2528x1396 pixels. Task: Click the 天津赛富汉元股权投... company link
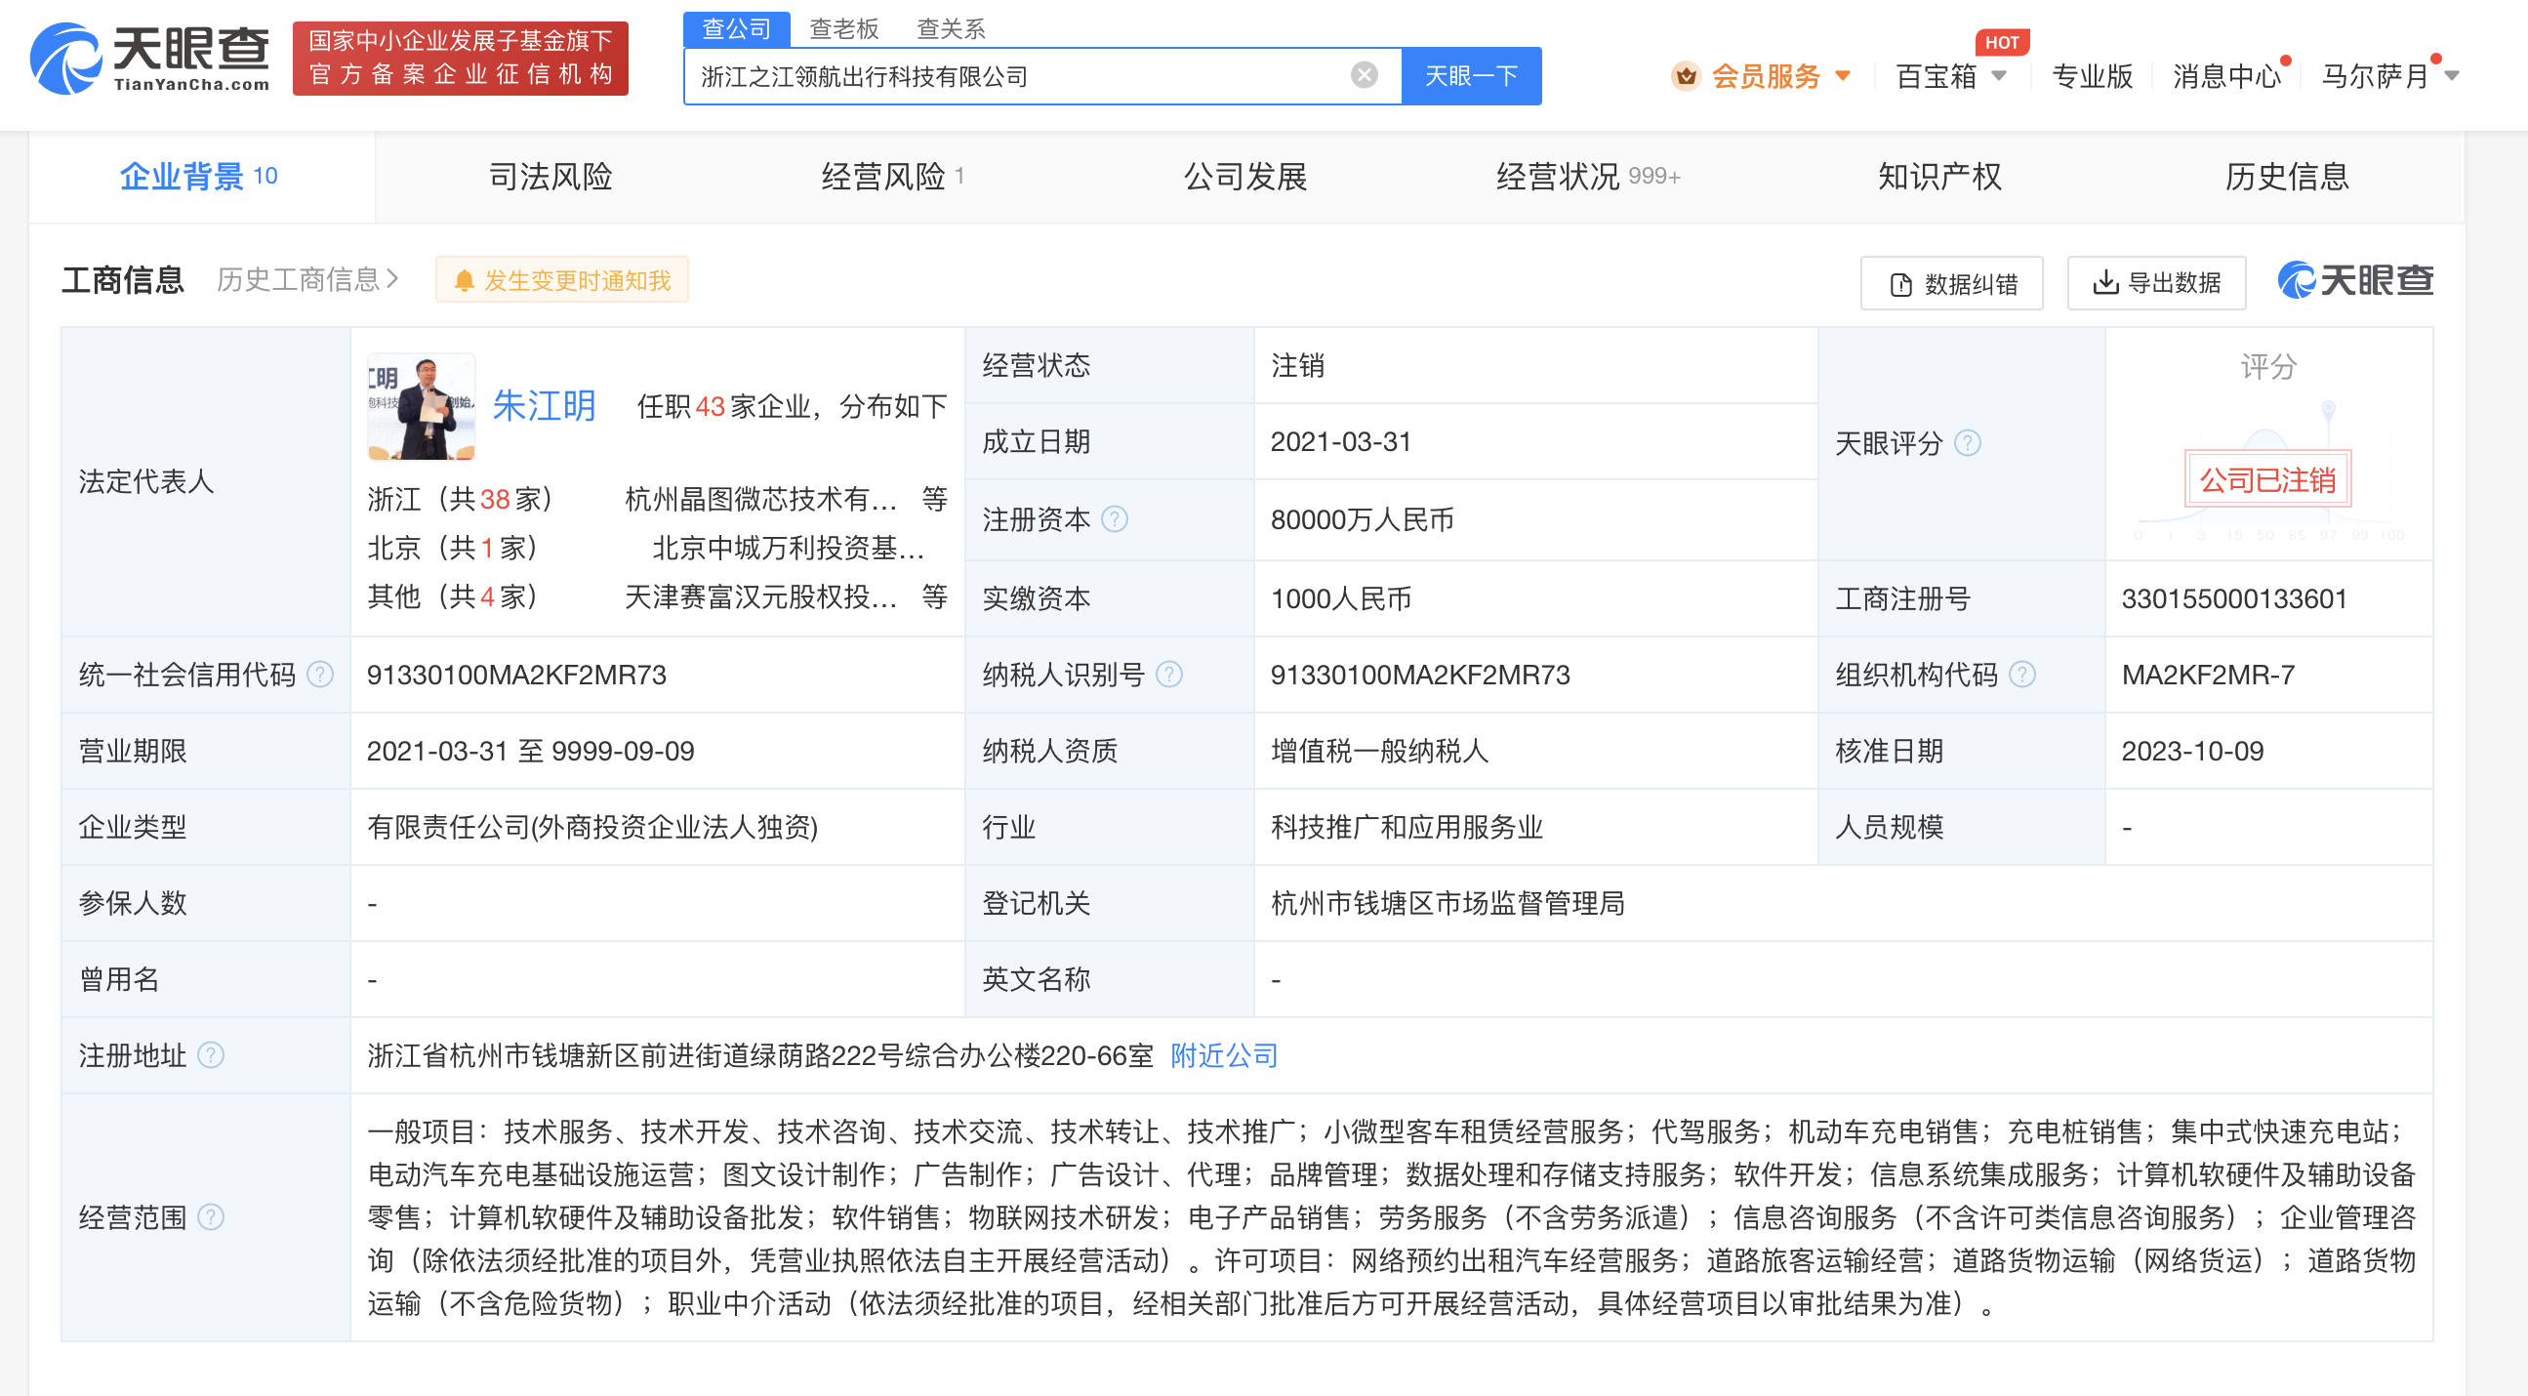point(760,595)
